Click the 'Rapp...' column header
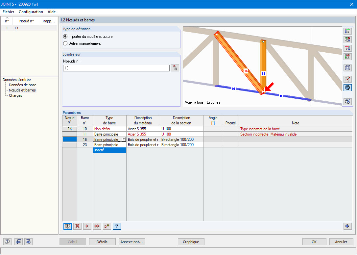The image size is (357, 255). click(49, 21)
